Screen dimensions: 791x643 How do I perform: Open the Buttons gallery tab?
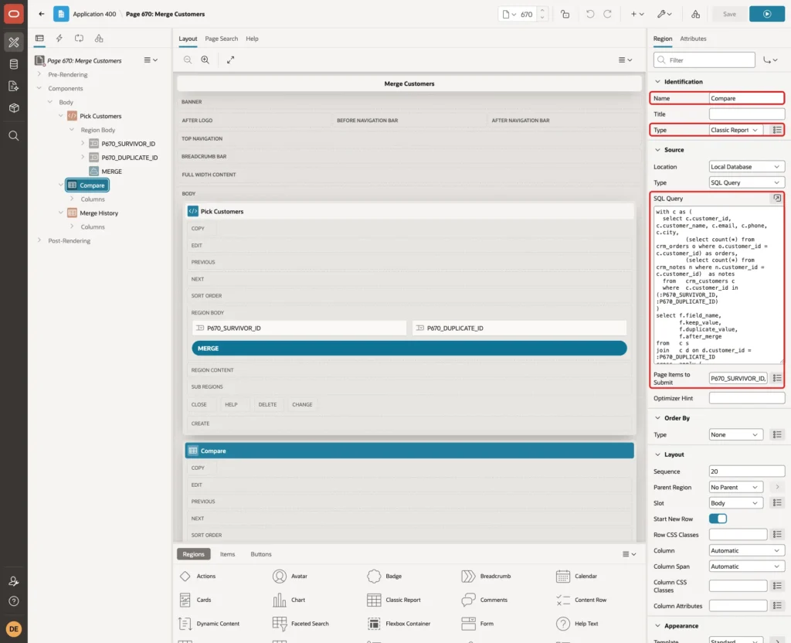pos(261,554)
